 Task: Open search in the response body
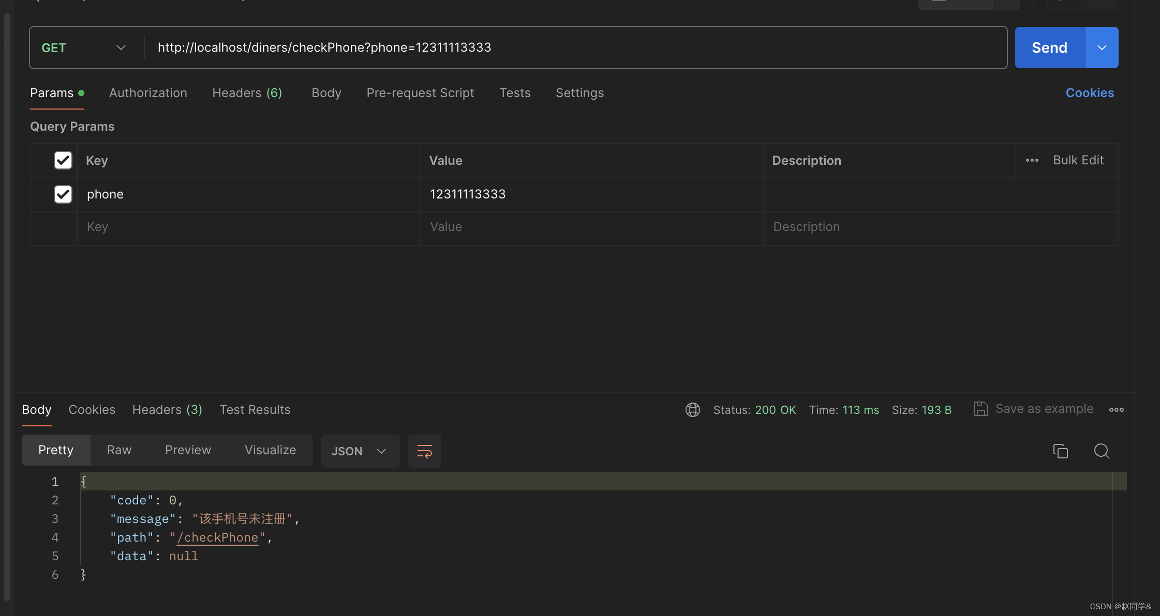pos(1102,451)
